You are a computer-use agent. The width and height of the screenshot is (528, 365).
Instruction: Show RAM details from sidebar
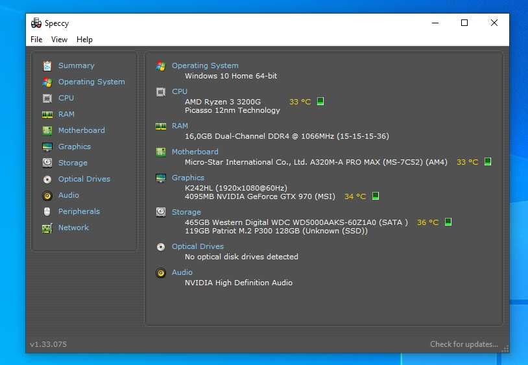tap(66, 114)
